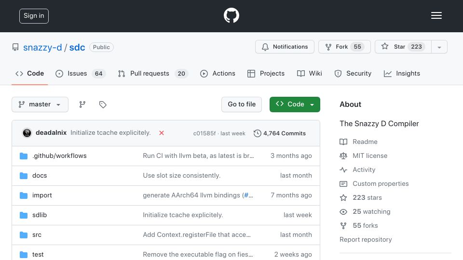The width and height of the screenshot is (463, 260).
Task: Expand the master branch selector
Action: click(x=40, y=104)
